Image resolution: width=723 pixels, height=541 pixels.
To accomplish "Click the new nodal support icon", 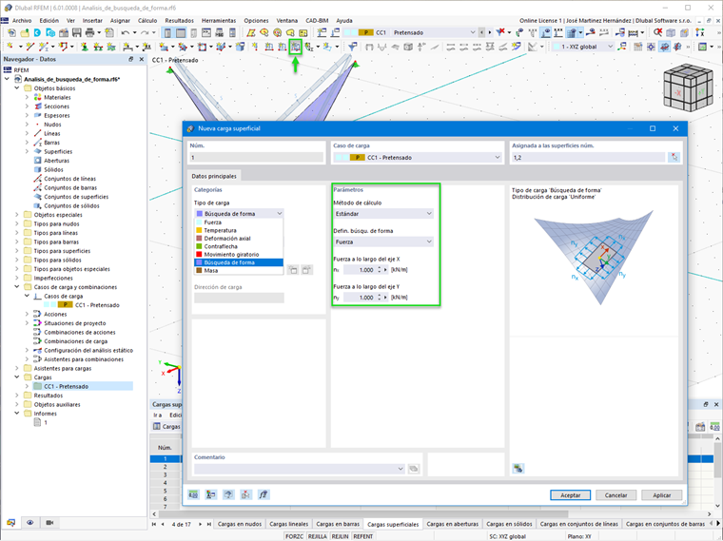I will (85, 47).
